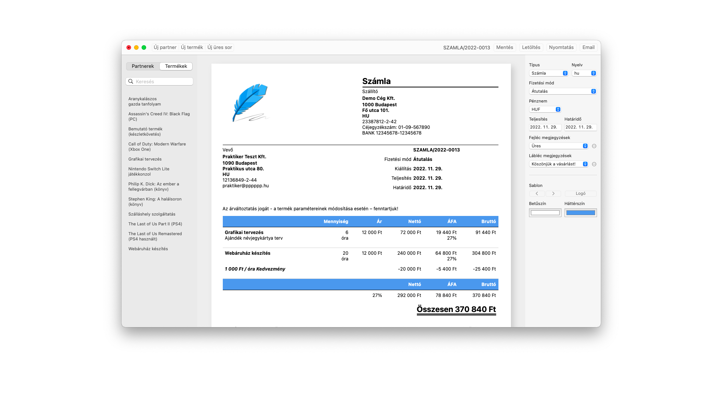
Task: Show next template with the right Sablon arrow
Action: [554, 193]
